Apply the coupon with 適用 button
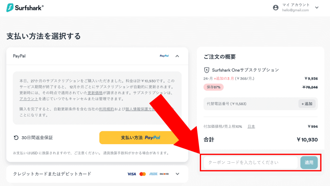The height and width of the screenshot is (186, 330). [309, 163]
